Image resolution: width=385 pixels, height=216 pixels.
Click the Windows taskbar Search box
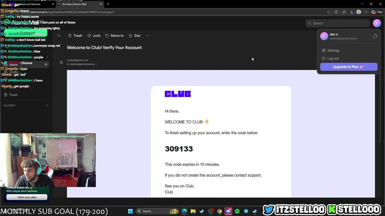[158, 211]
